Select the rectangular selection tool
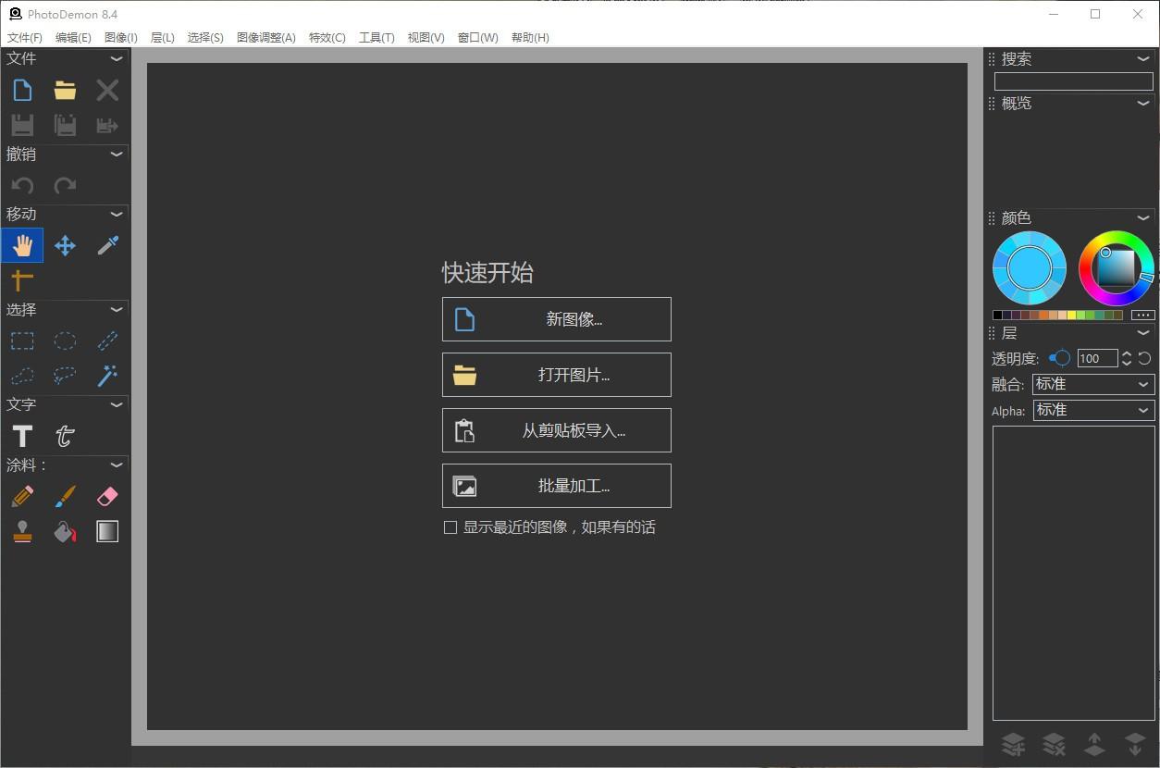The height and width of the screenshot is (768, 1160). click(x=22, y=341)
